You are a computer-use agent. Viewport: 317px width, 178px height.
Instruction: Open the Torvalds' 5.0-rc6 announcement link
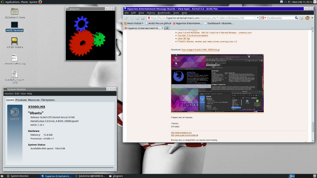[193, 36]
